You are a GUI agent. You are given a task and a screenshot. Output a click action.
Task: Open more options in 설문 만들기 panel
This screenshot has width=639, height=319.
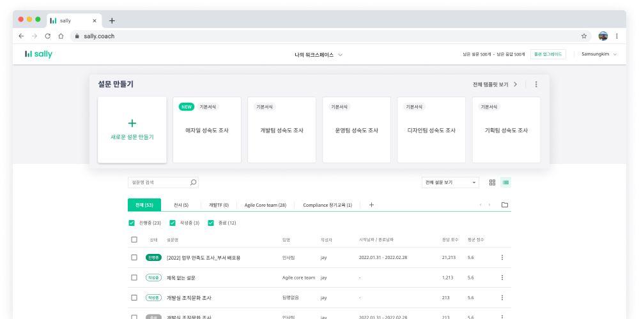point(536,84)
